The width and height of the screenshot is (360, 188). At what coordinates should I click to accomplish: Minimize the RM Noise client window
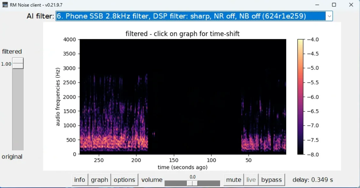click(317, 4)
